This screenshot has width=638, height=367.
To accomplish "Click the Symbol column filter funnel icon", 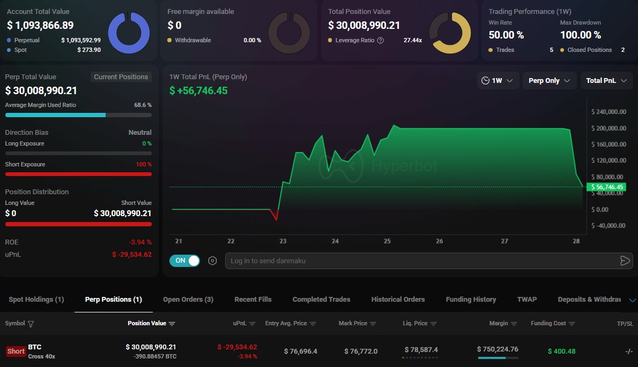I will tap(31, 324).
